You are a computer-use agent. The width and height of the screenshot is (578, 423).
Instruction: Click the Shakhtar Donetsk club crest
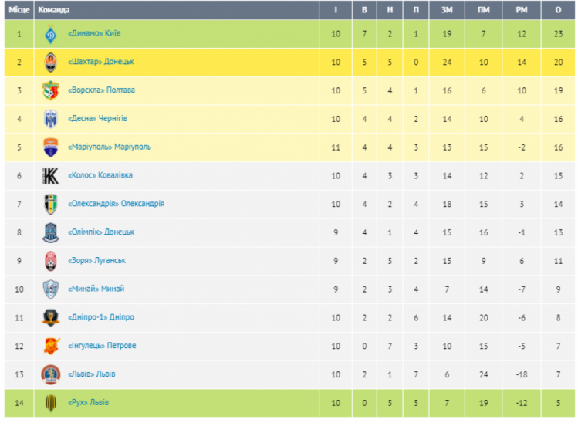(x=50, y=62)
